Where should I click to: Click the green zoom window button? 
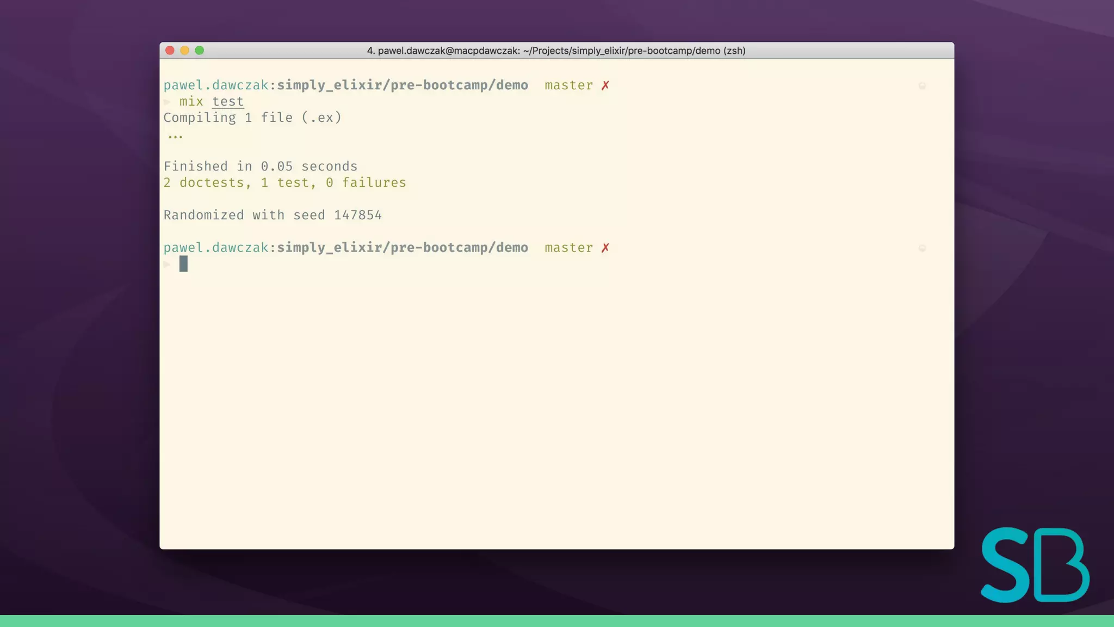[200, 51]
